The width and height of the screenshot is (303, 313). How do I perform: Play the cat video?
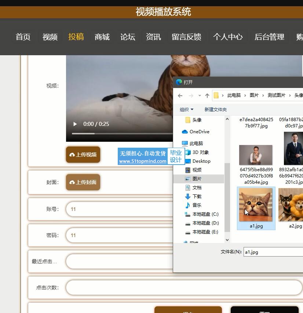click(75, 124)
